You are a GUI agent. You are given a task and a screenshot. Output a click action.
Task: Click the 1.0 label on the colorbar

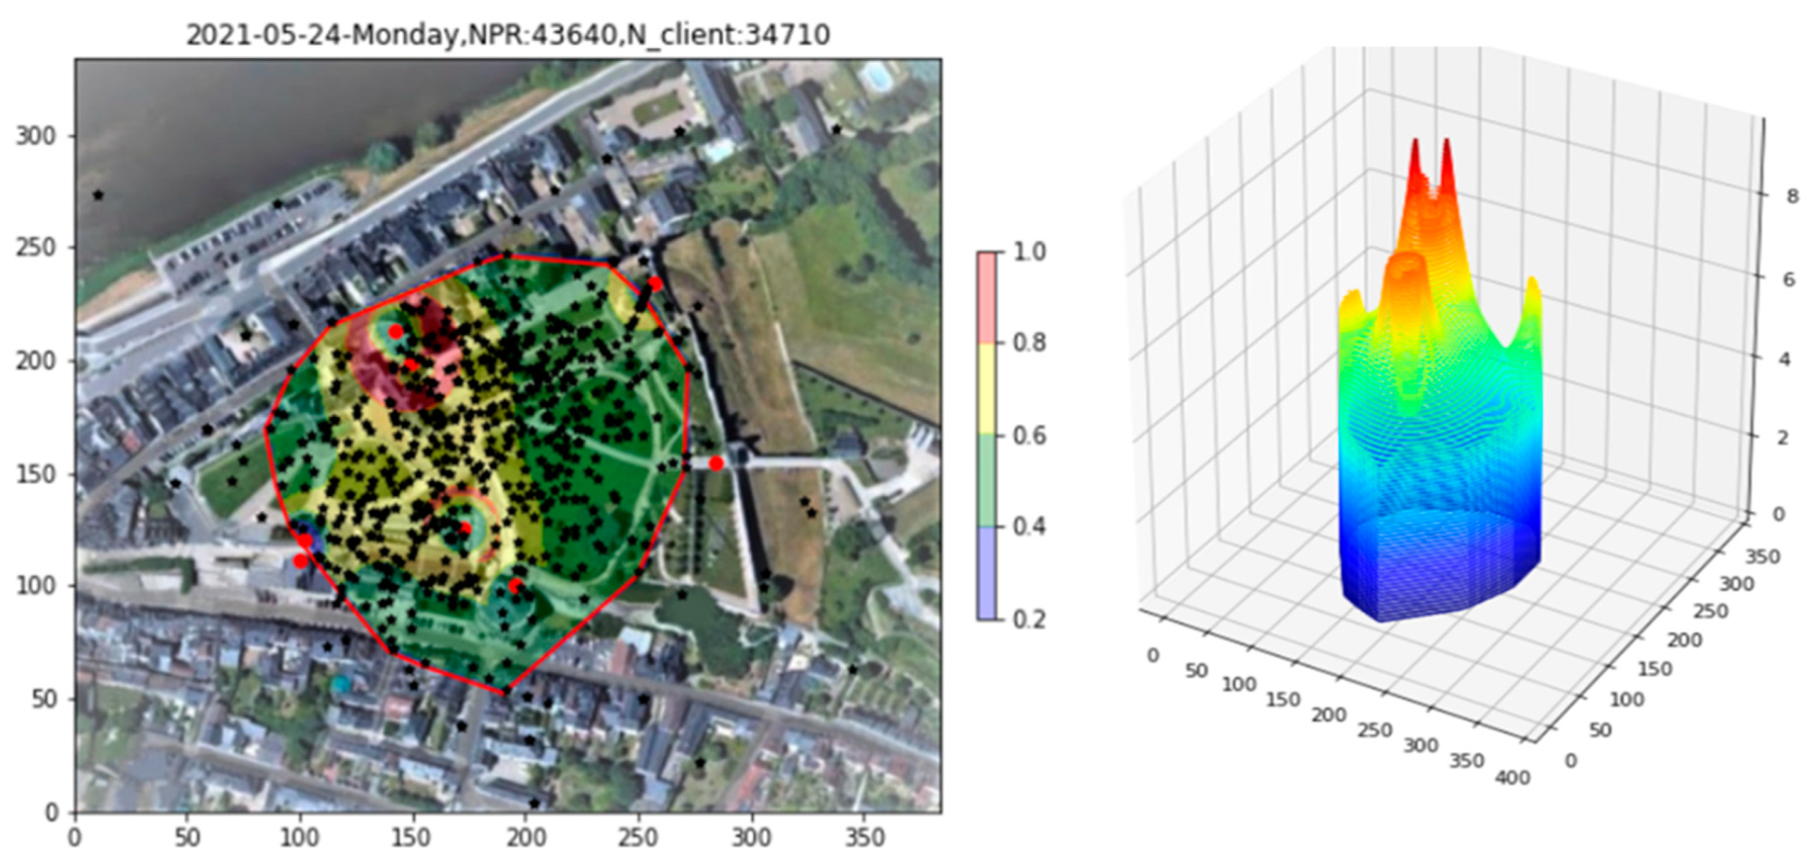pos(1029,252)
